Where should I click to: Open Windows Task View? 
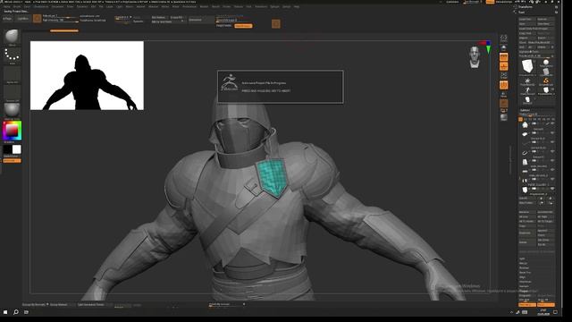pos(26,312)
